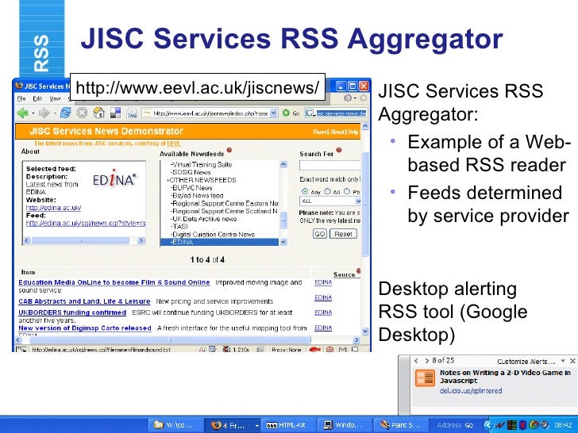578x433 pixels.
Task: Open the View menu
Action: [55, 98]
